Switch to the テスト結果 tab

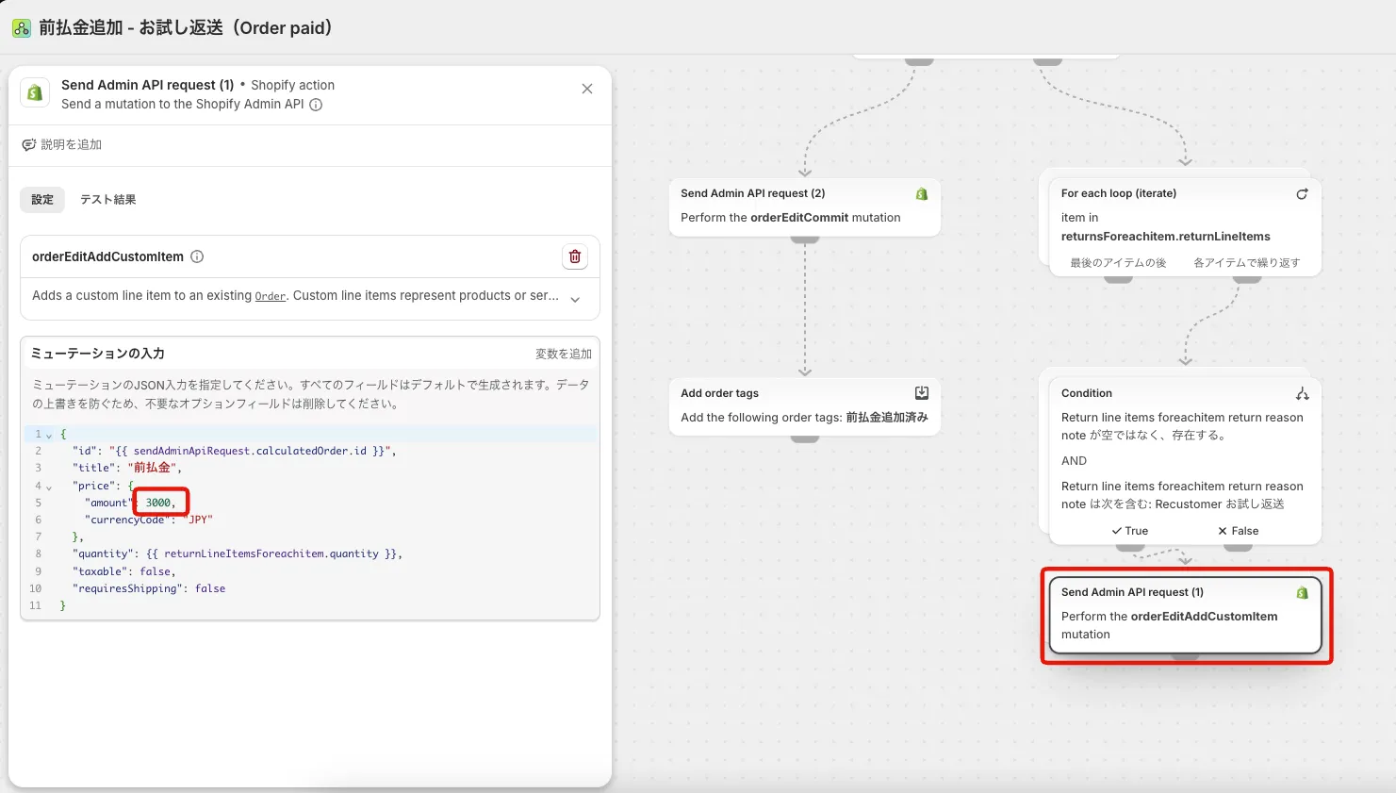point(108,200)
